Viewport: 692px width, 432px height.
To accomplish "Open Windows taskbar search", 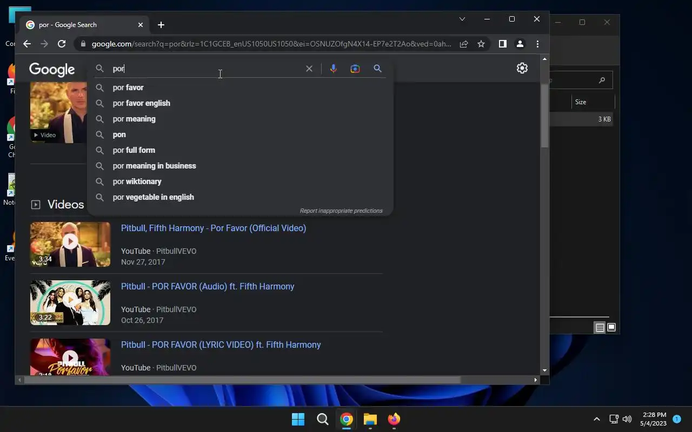I will click(323, 419).
